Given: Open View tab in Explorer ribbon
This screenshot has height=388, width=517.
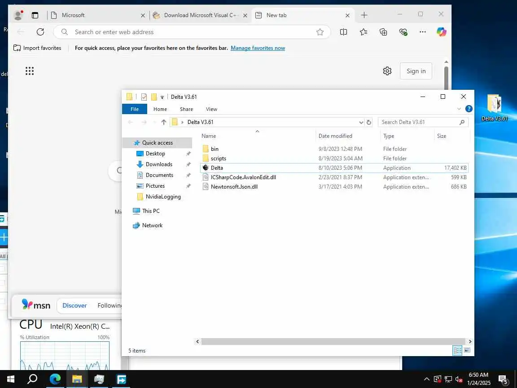Looking at the screenshot, I should point(211,109).
